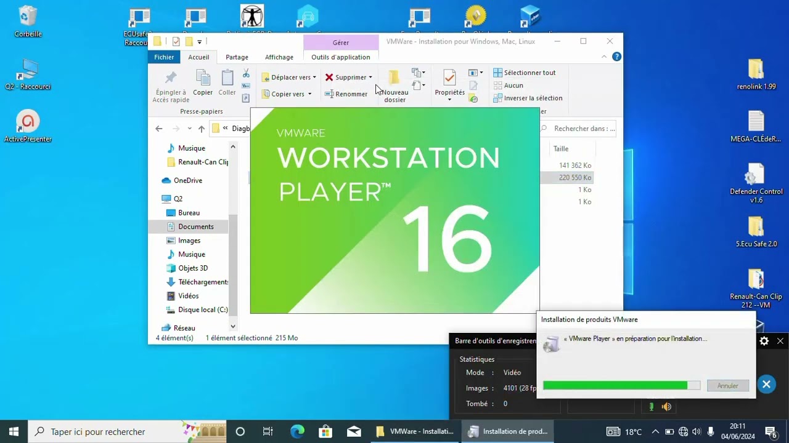Collapse the ribbon with chevron
This screenshot has height=443, width=789.
[604, 57]
